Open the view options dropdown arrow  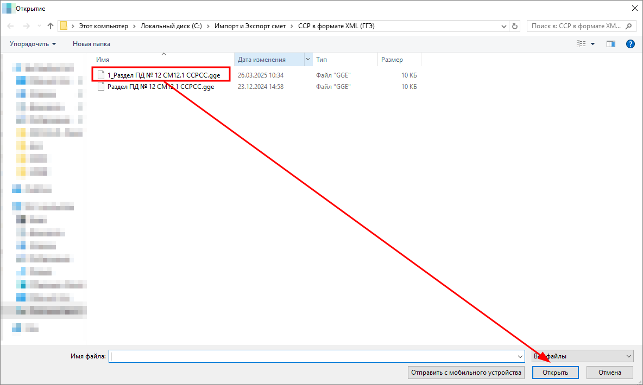tap(592, 44)
